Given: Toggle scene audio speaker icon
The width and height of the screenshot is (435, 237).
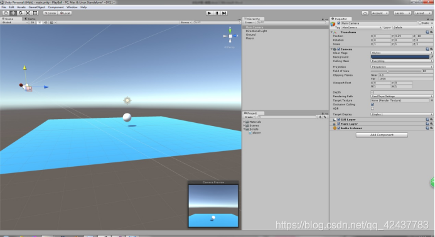Looking at the screenshot, I should point(45,23).
